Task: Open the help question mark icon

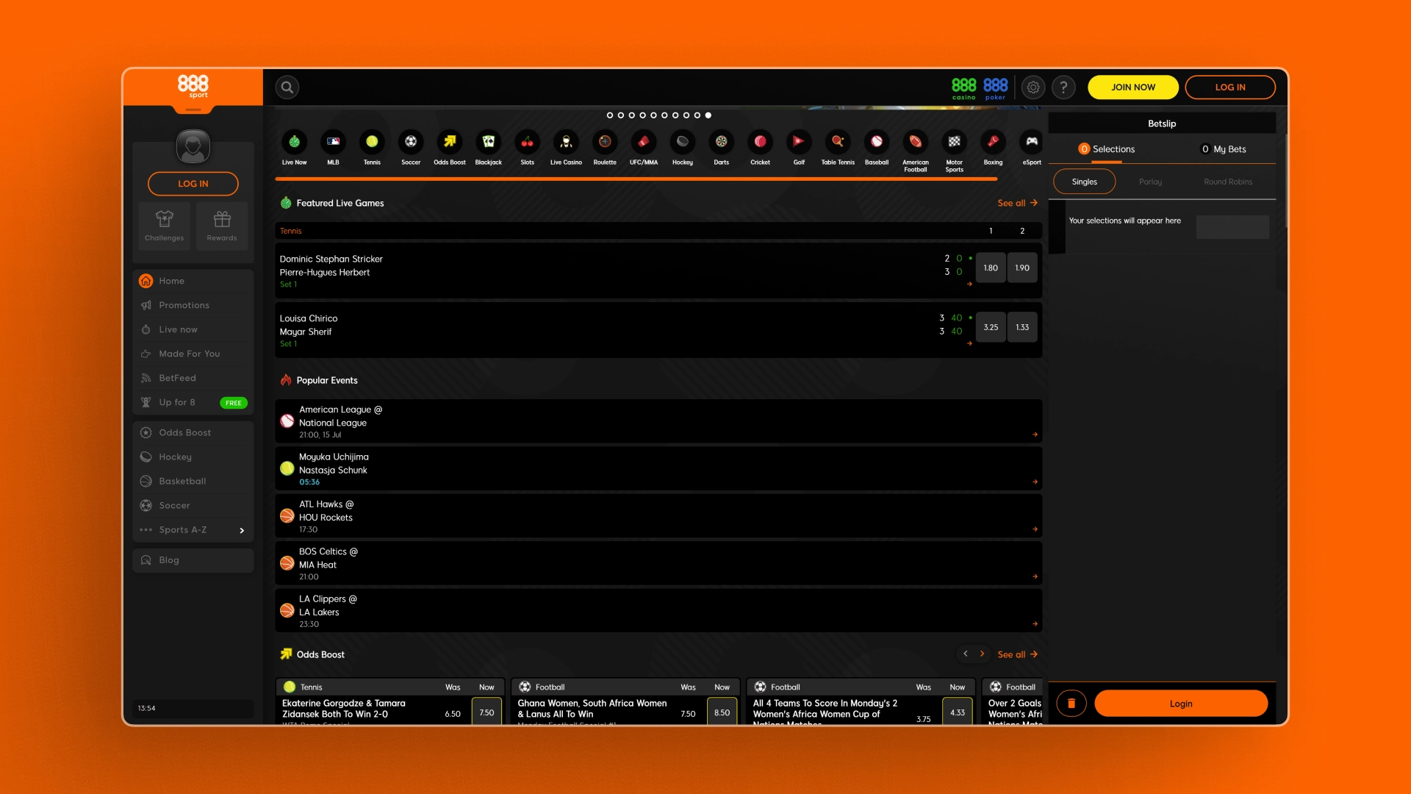Action: (x=1063, y=87)
